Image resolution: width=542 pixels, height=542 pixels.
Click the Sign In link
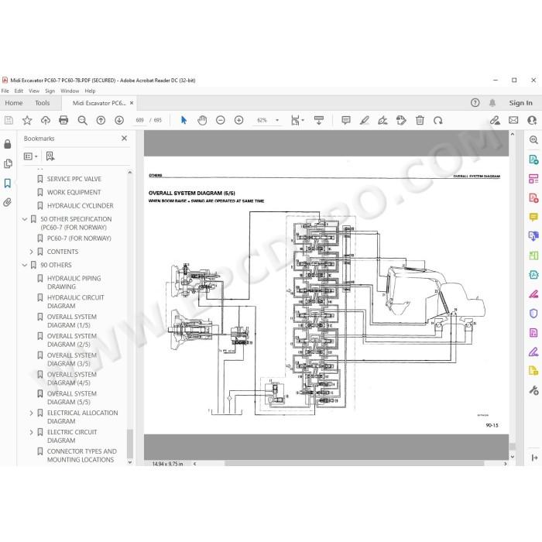coord(520,103)
